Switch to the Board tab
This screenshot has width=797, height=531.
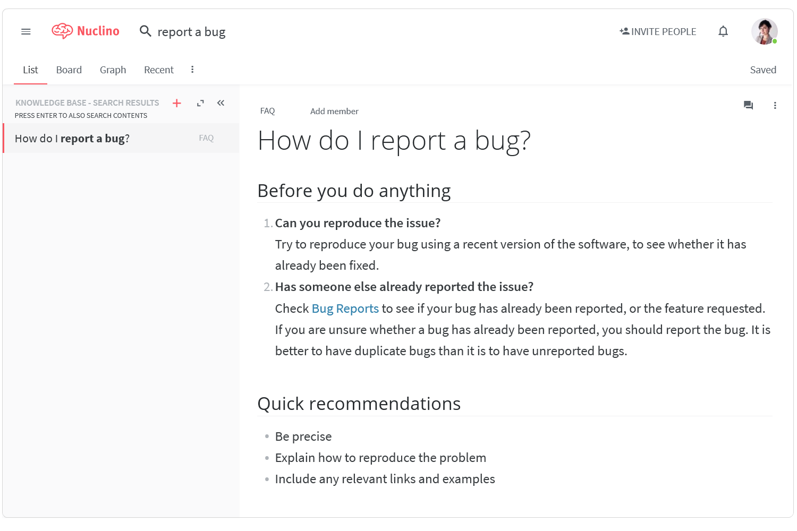[69, 70]
